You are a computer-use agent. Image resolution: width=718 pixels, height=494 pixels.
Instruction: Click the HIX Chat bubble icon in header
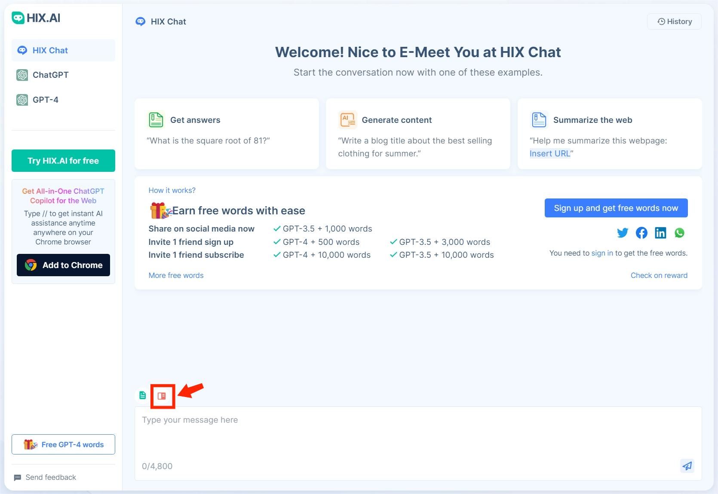point(140,21)
